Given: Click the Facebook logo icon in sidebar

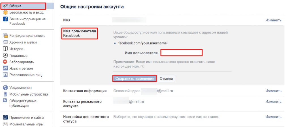Looking at the screenshot, I should point(5,19).
